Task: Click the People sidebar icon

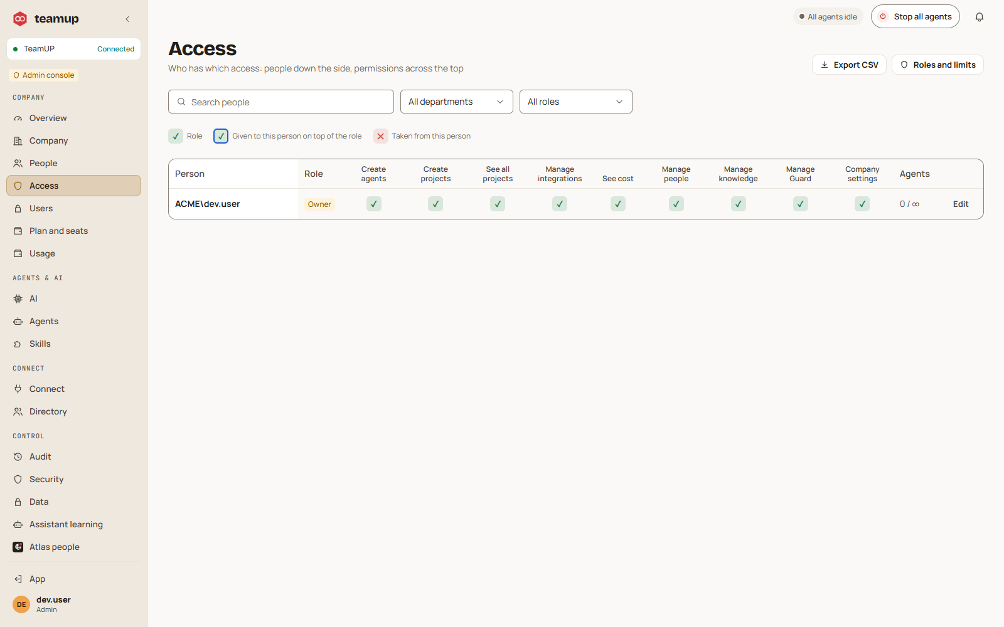Action: pyautogui.click(x=18, y=163)
